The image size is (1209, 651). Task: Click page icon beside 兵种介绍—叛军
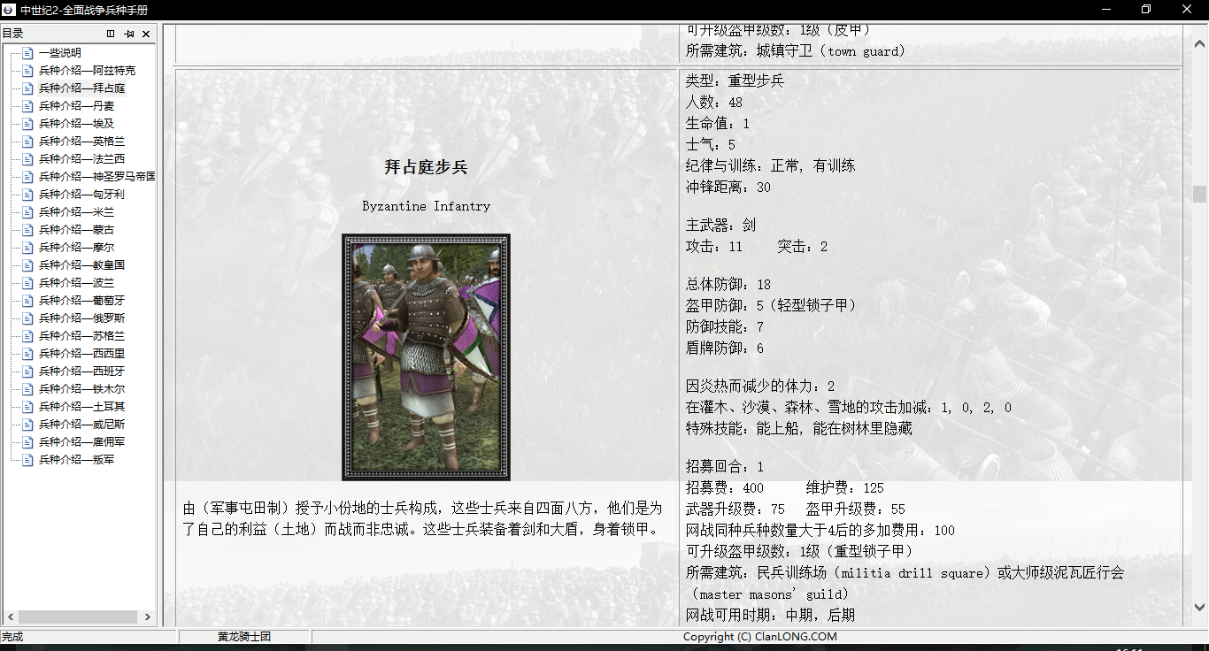(x=27, y=460)
